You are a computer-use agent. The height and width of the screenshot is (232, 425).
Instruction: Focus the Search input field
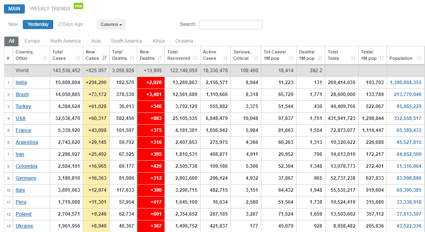231,25
